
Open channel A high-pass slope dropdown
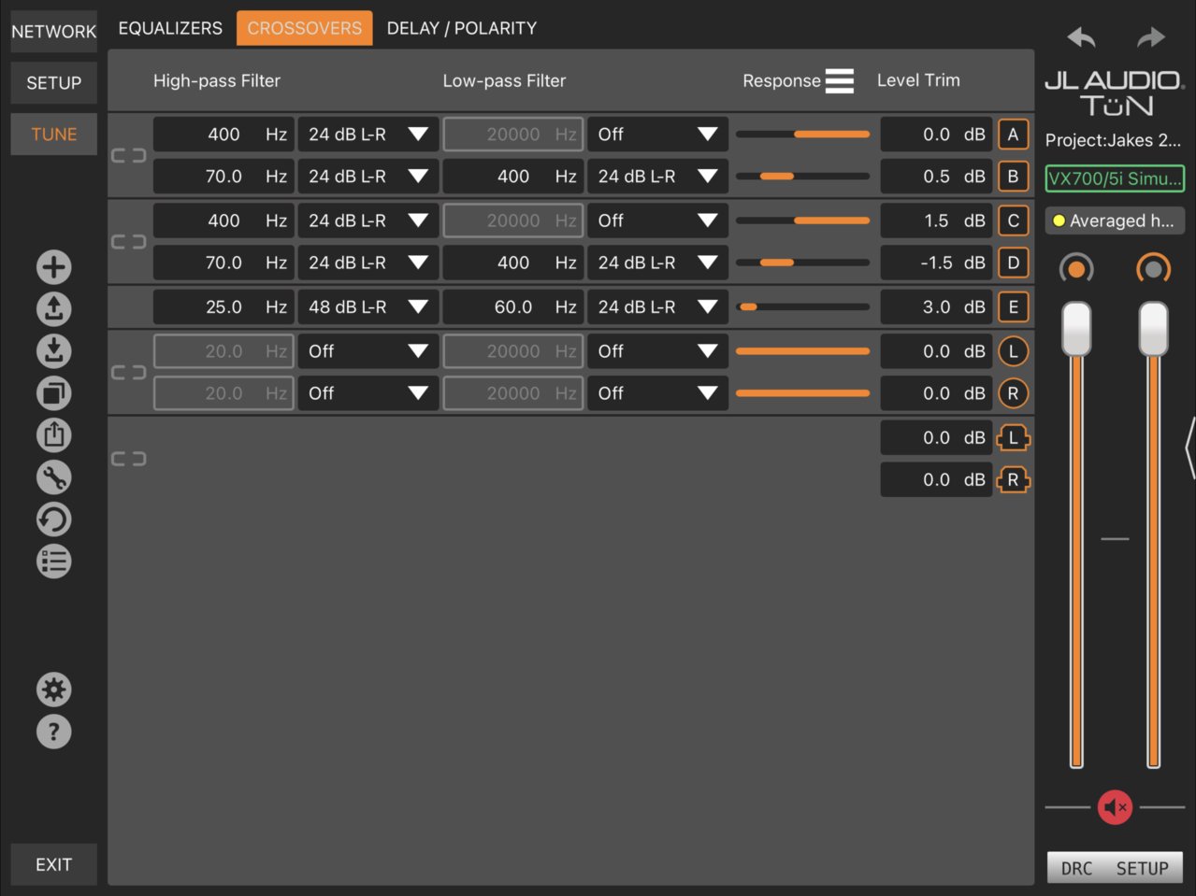pyautogui.click(x=367, y=135)
